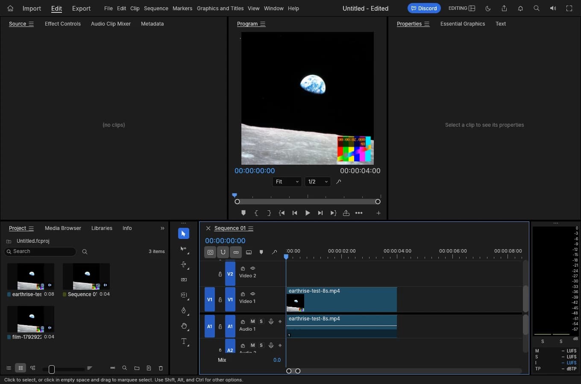Image resolution: width=581 pixels, height=384 pixels.
Task: Add a marker in the Program monitor
Action: point(244,213)
